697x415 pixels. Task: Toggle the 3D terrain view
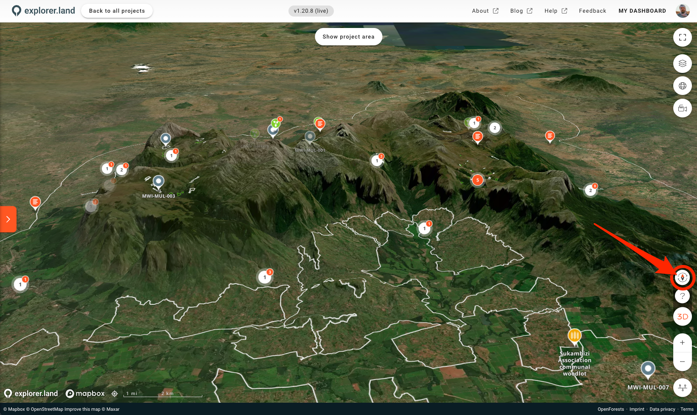(682, 317)
